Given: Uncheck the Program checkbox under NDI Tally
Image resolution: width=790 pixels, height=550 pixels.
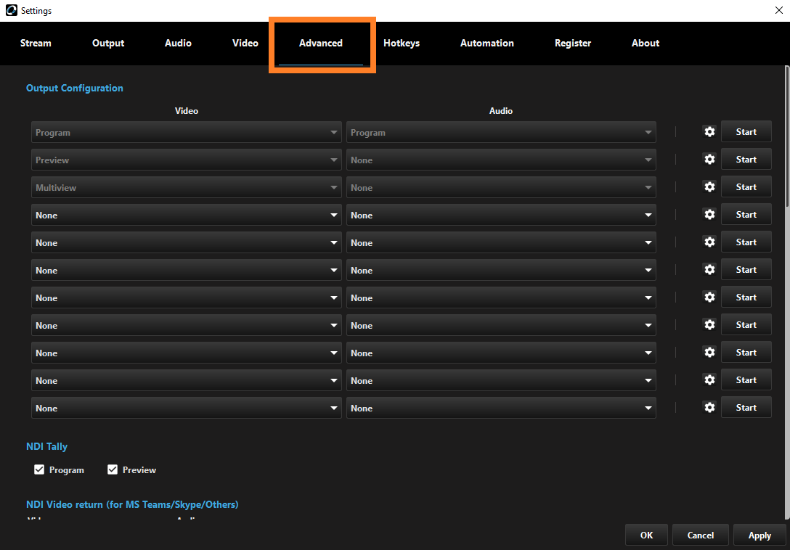Looking at the screenshot, I should 39,469.
